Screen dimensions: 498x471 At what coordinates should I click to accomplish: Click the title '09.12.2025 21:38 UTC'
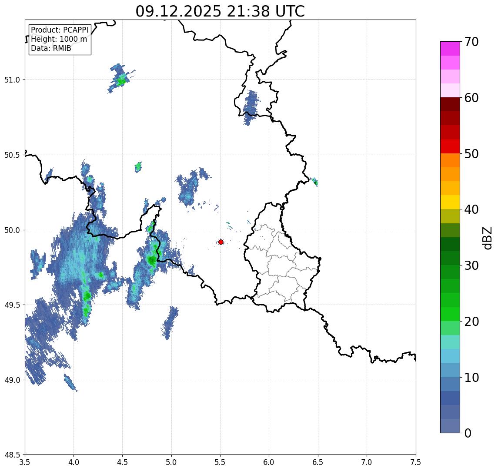220,11
